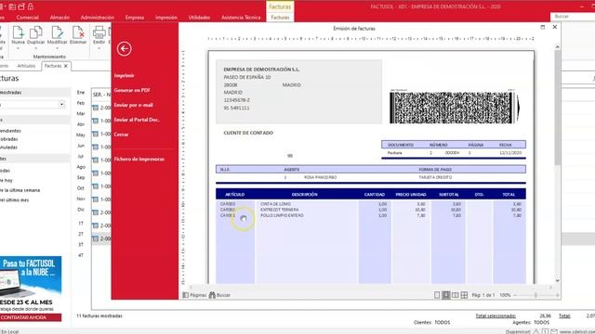Adjust the preview zoom slider
Viewport: 595px width, 334px height.
pos(535,295)
